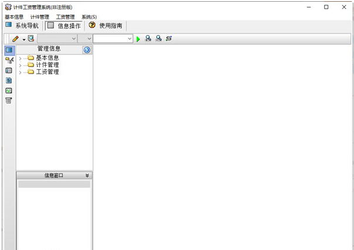Screen dimensions: 354x250
Task: Open the 基本信息 menu in menu bar
Action: [x=14, y=17]
